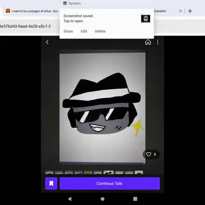Tap Edit in the screenshot notification

pyautogui.click(x=84, y=31)
